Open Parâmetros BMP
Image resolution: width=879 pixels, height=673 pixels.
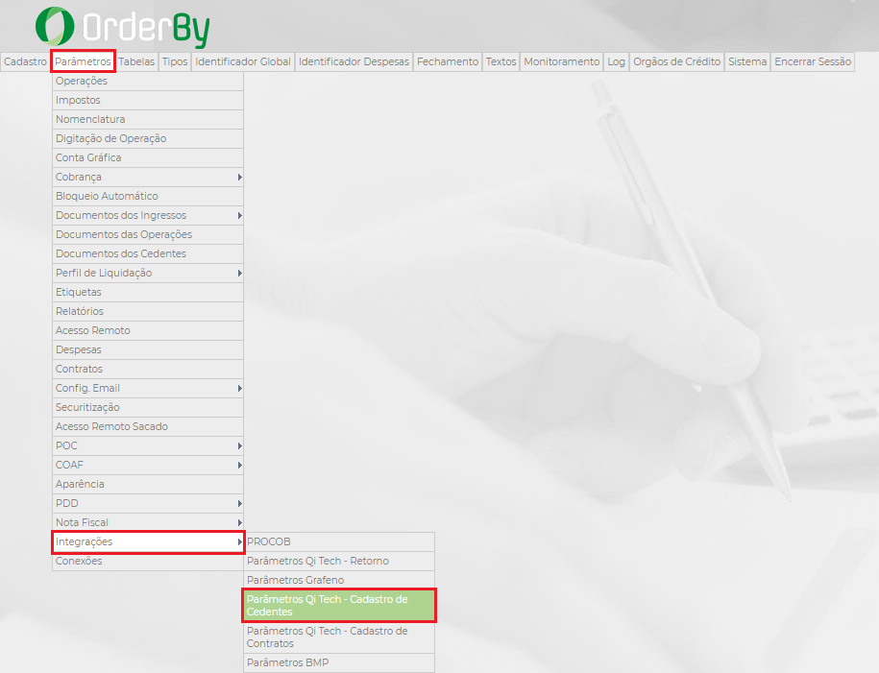(338, 662)
